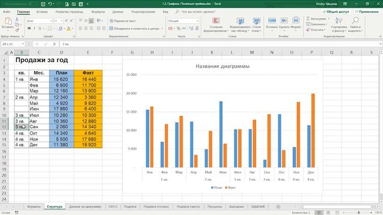
Task: Open Стили ячеек icon
Action: (257, 21)
